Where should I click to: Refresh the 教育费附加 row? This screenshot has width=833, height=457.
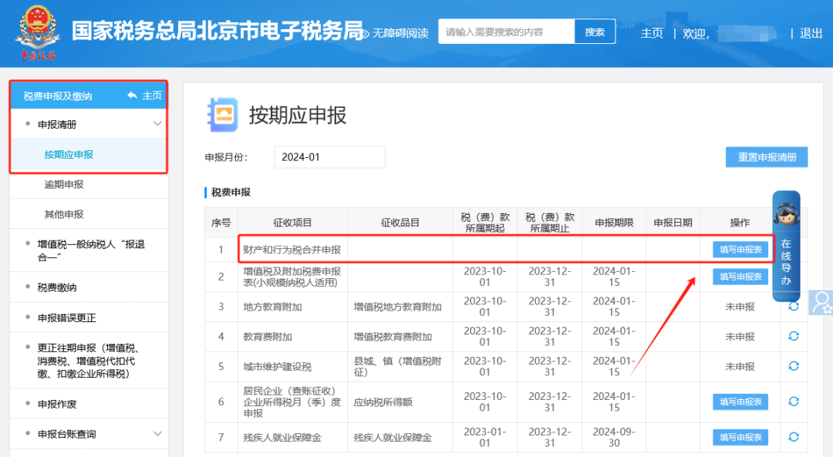pos(793,337)
